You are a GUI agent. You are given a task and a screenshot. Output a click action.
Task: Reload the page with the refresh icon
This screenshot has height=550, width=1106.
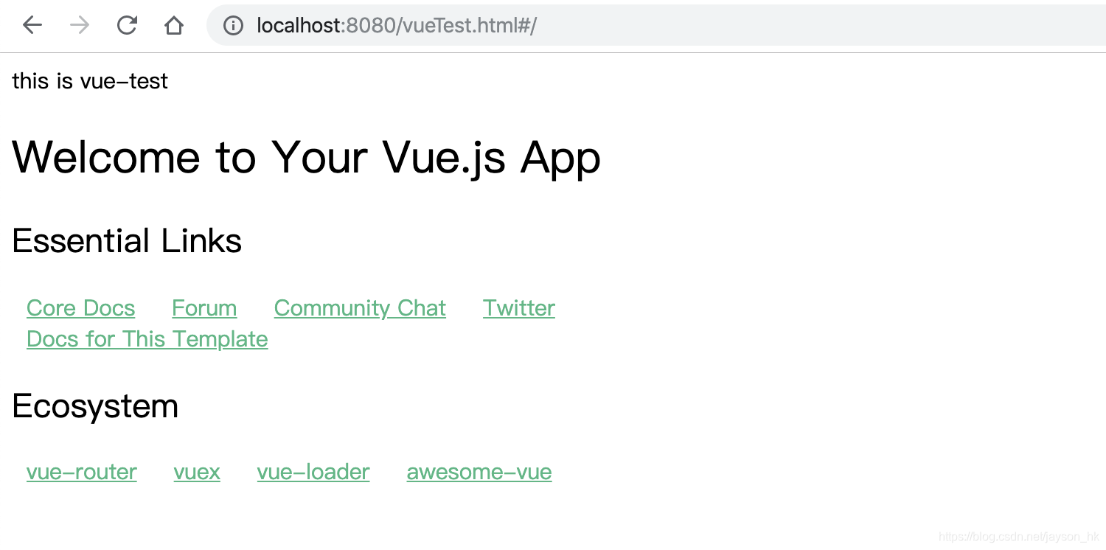point(127,26)
